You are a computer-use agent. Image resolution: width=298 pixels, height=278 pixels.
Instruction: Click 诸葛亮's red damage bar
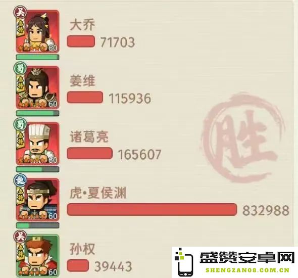pos(89,153)
